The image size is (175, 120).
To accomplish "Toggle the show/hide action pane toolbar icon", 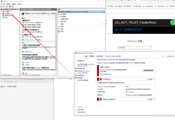I will pyautogui.click(x=12, y=6).
